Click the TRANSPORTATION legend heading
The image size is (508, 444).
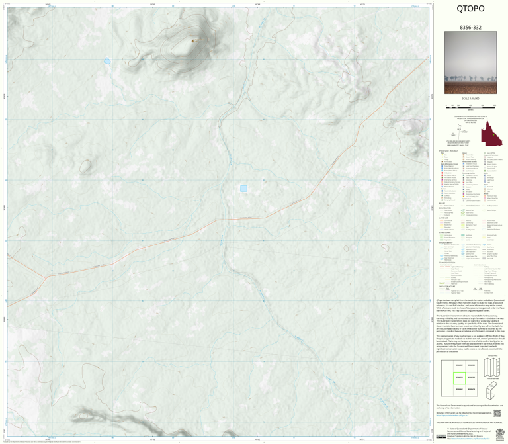447,263
